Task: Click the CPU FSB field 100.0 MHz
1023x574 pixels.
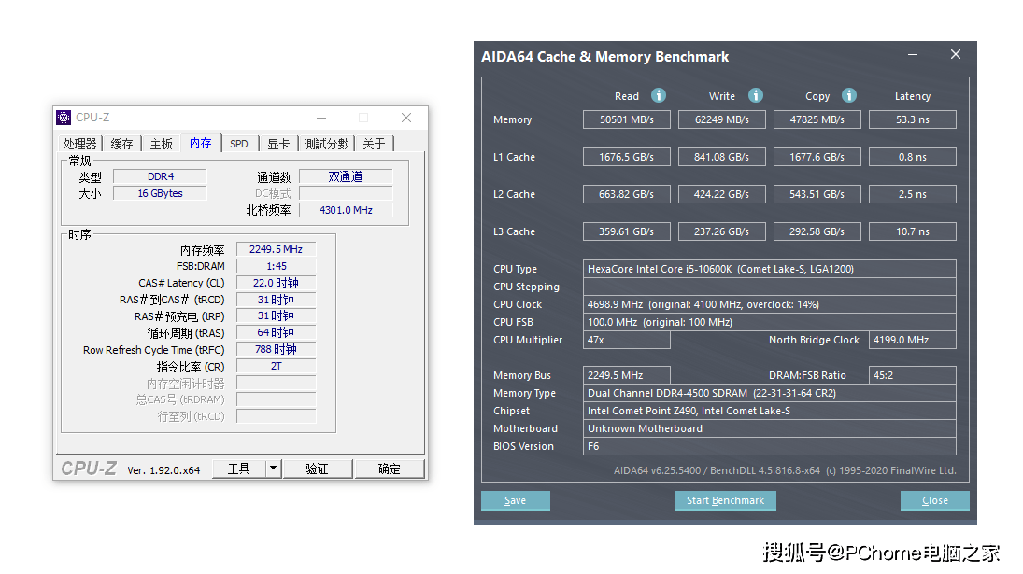Action: [x=769, y=322]
